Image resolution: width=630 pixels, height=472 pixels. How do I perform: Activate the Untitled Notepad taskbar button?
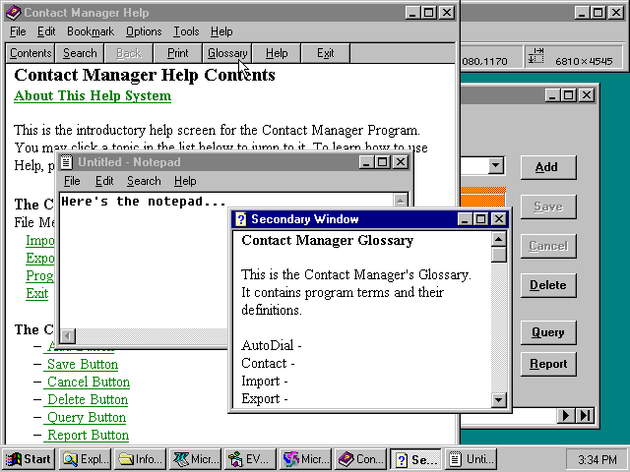pos(472,459)
